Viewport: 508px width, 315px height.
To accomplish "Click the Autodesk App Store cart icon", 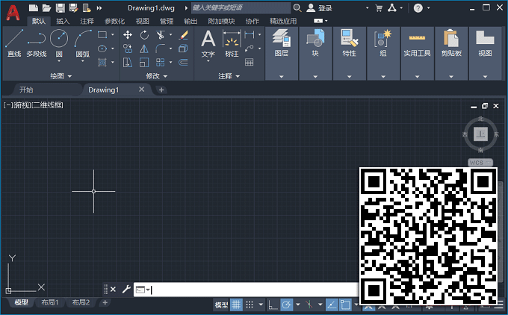I will click(379, 8).
